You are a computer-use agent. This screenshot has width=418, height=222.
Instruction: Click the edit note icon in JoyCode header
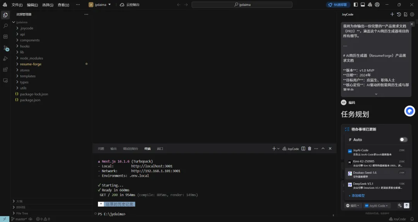tap(406, 14)
